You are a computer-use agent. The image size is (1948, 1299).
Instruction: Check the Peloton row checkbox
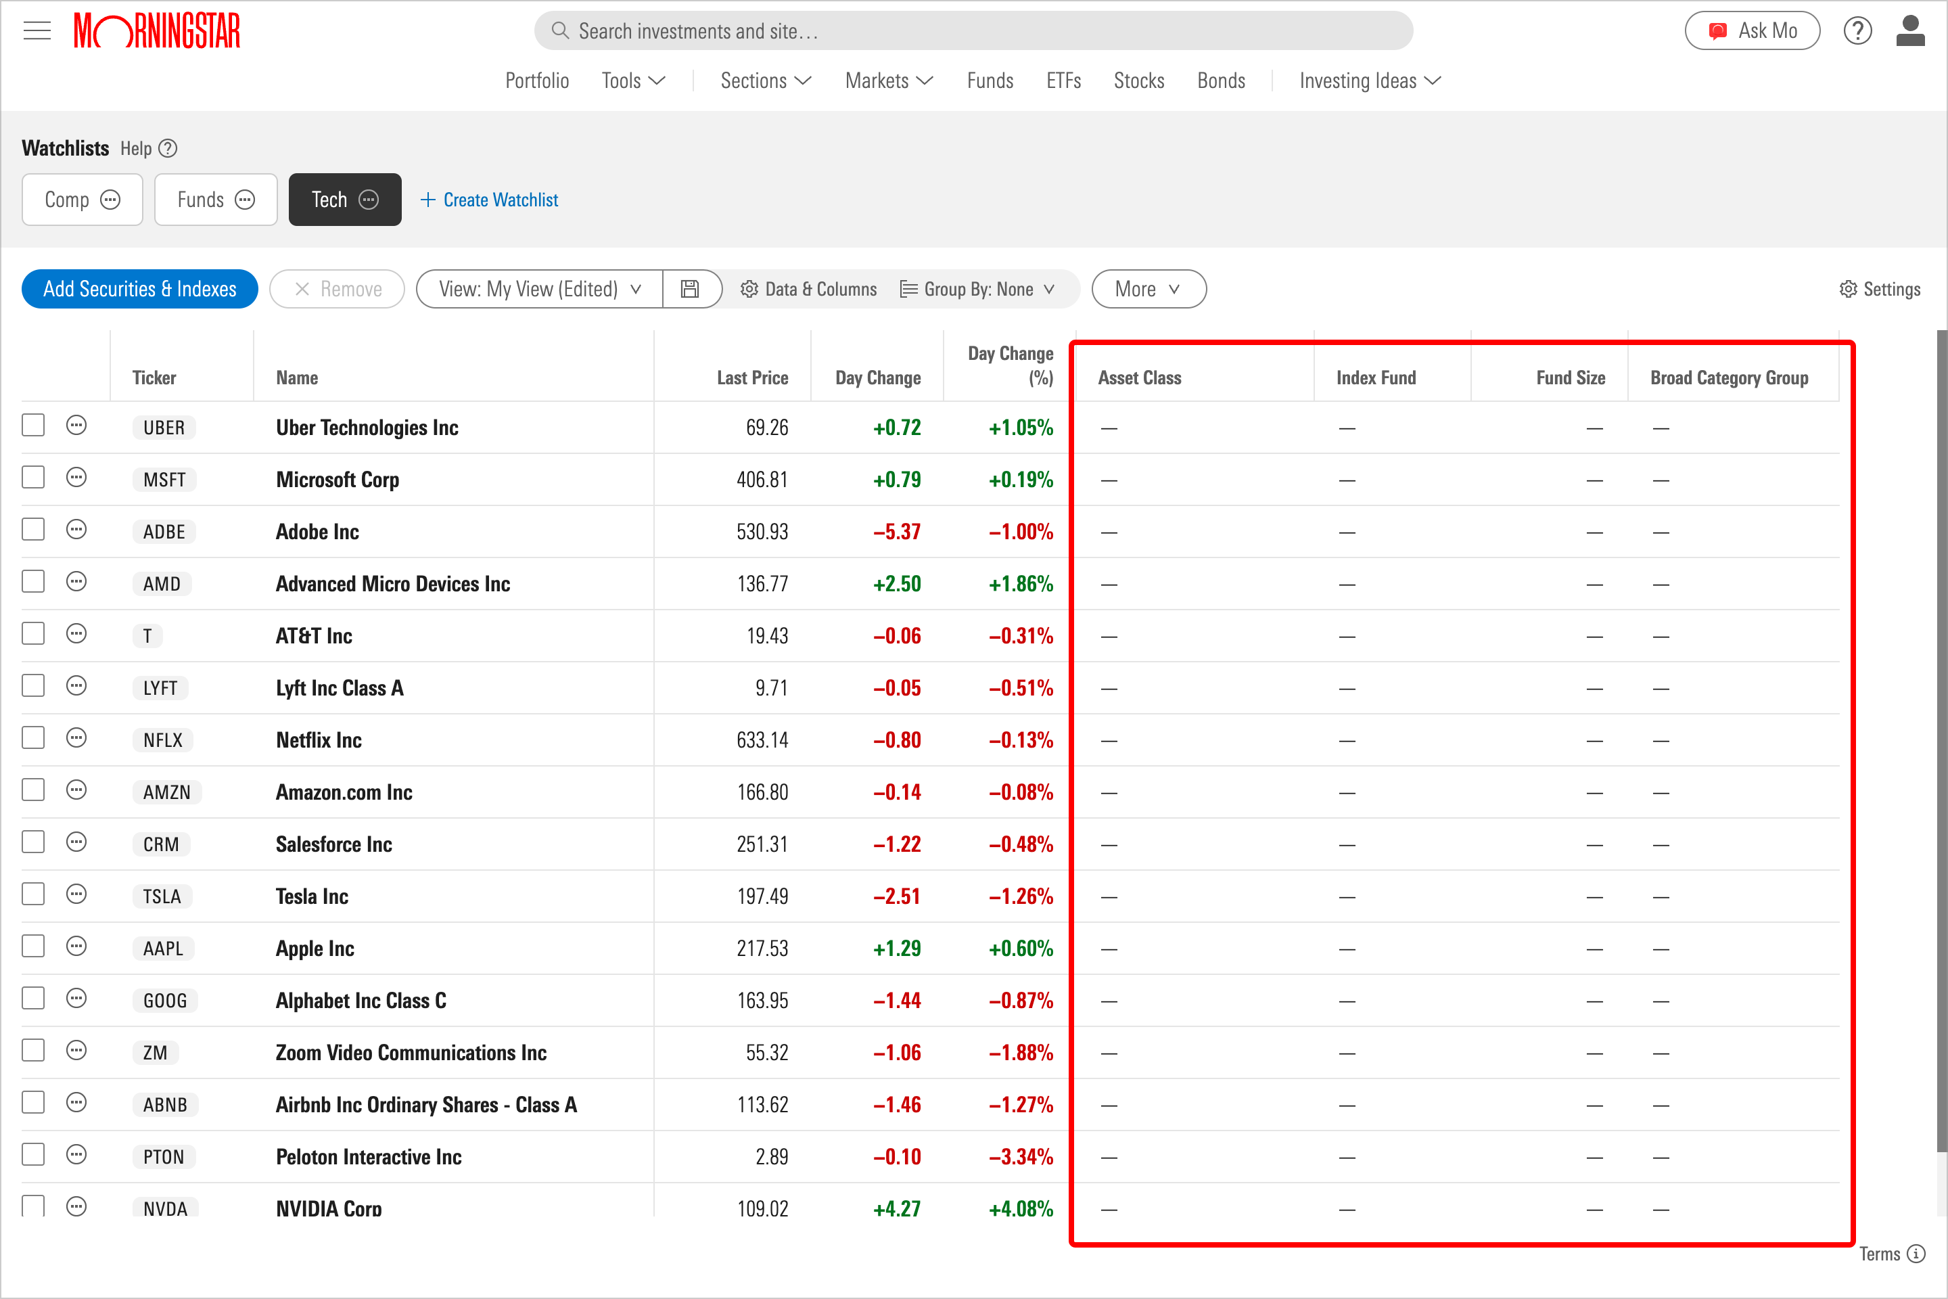point(33,1155)
